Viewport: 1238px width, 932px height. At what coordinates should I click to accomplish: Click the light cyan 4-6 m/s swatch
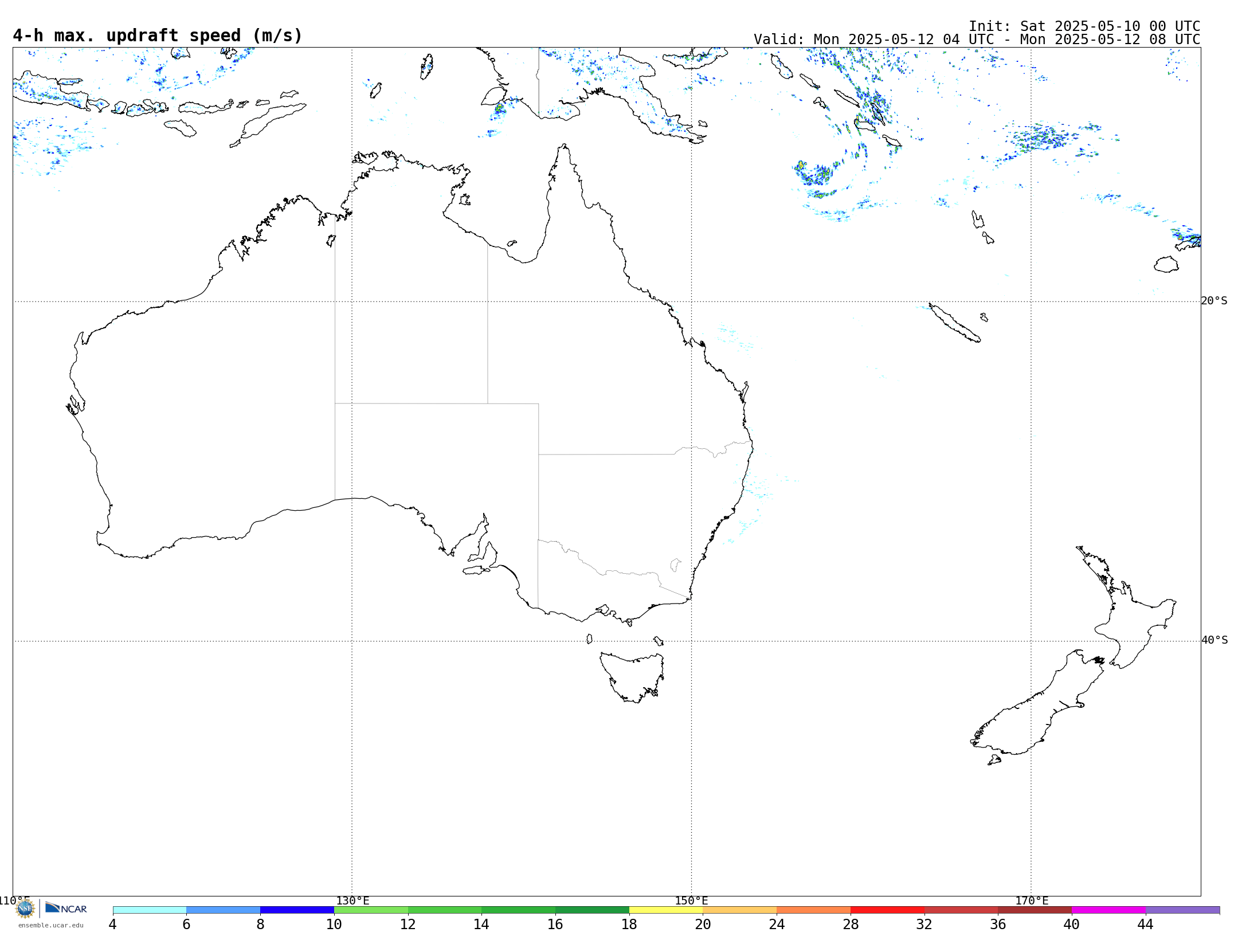(150, 910)
